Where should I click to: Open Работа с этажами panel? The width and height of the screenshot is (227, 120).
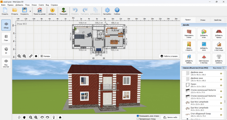click(x=169, y=56)
